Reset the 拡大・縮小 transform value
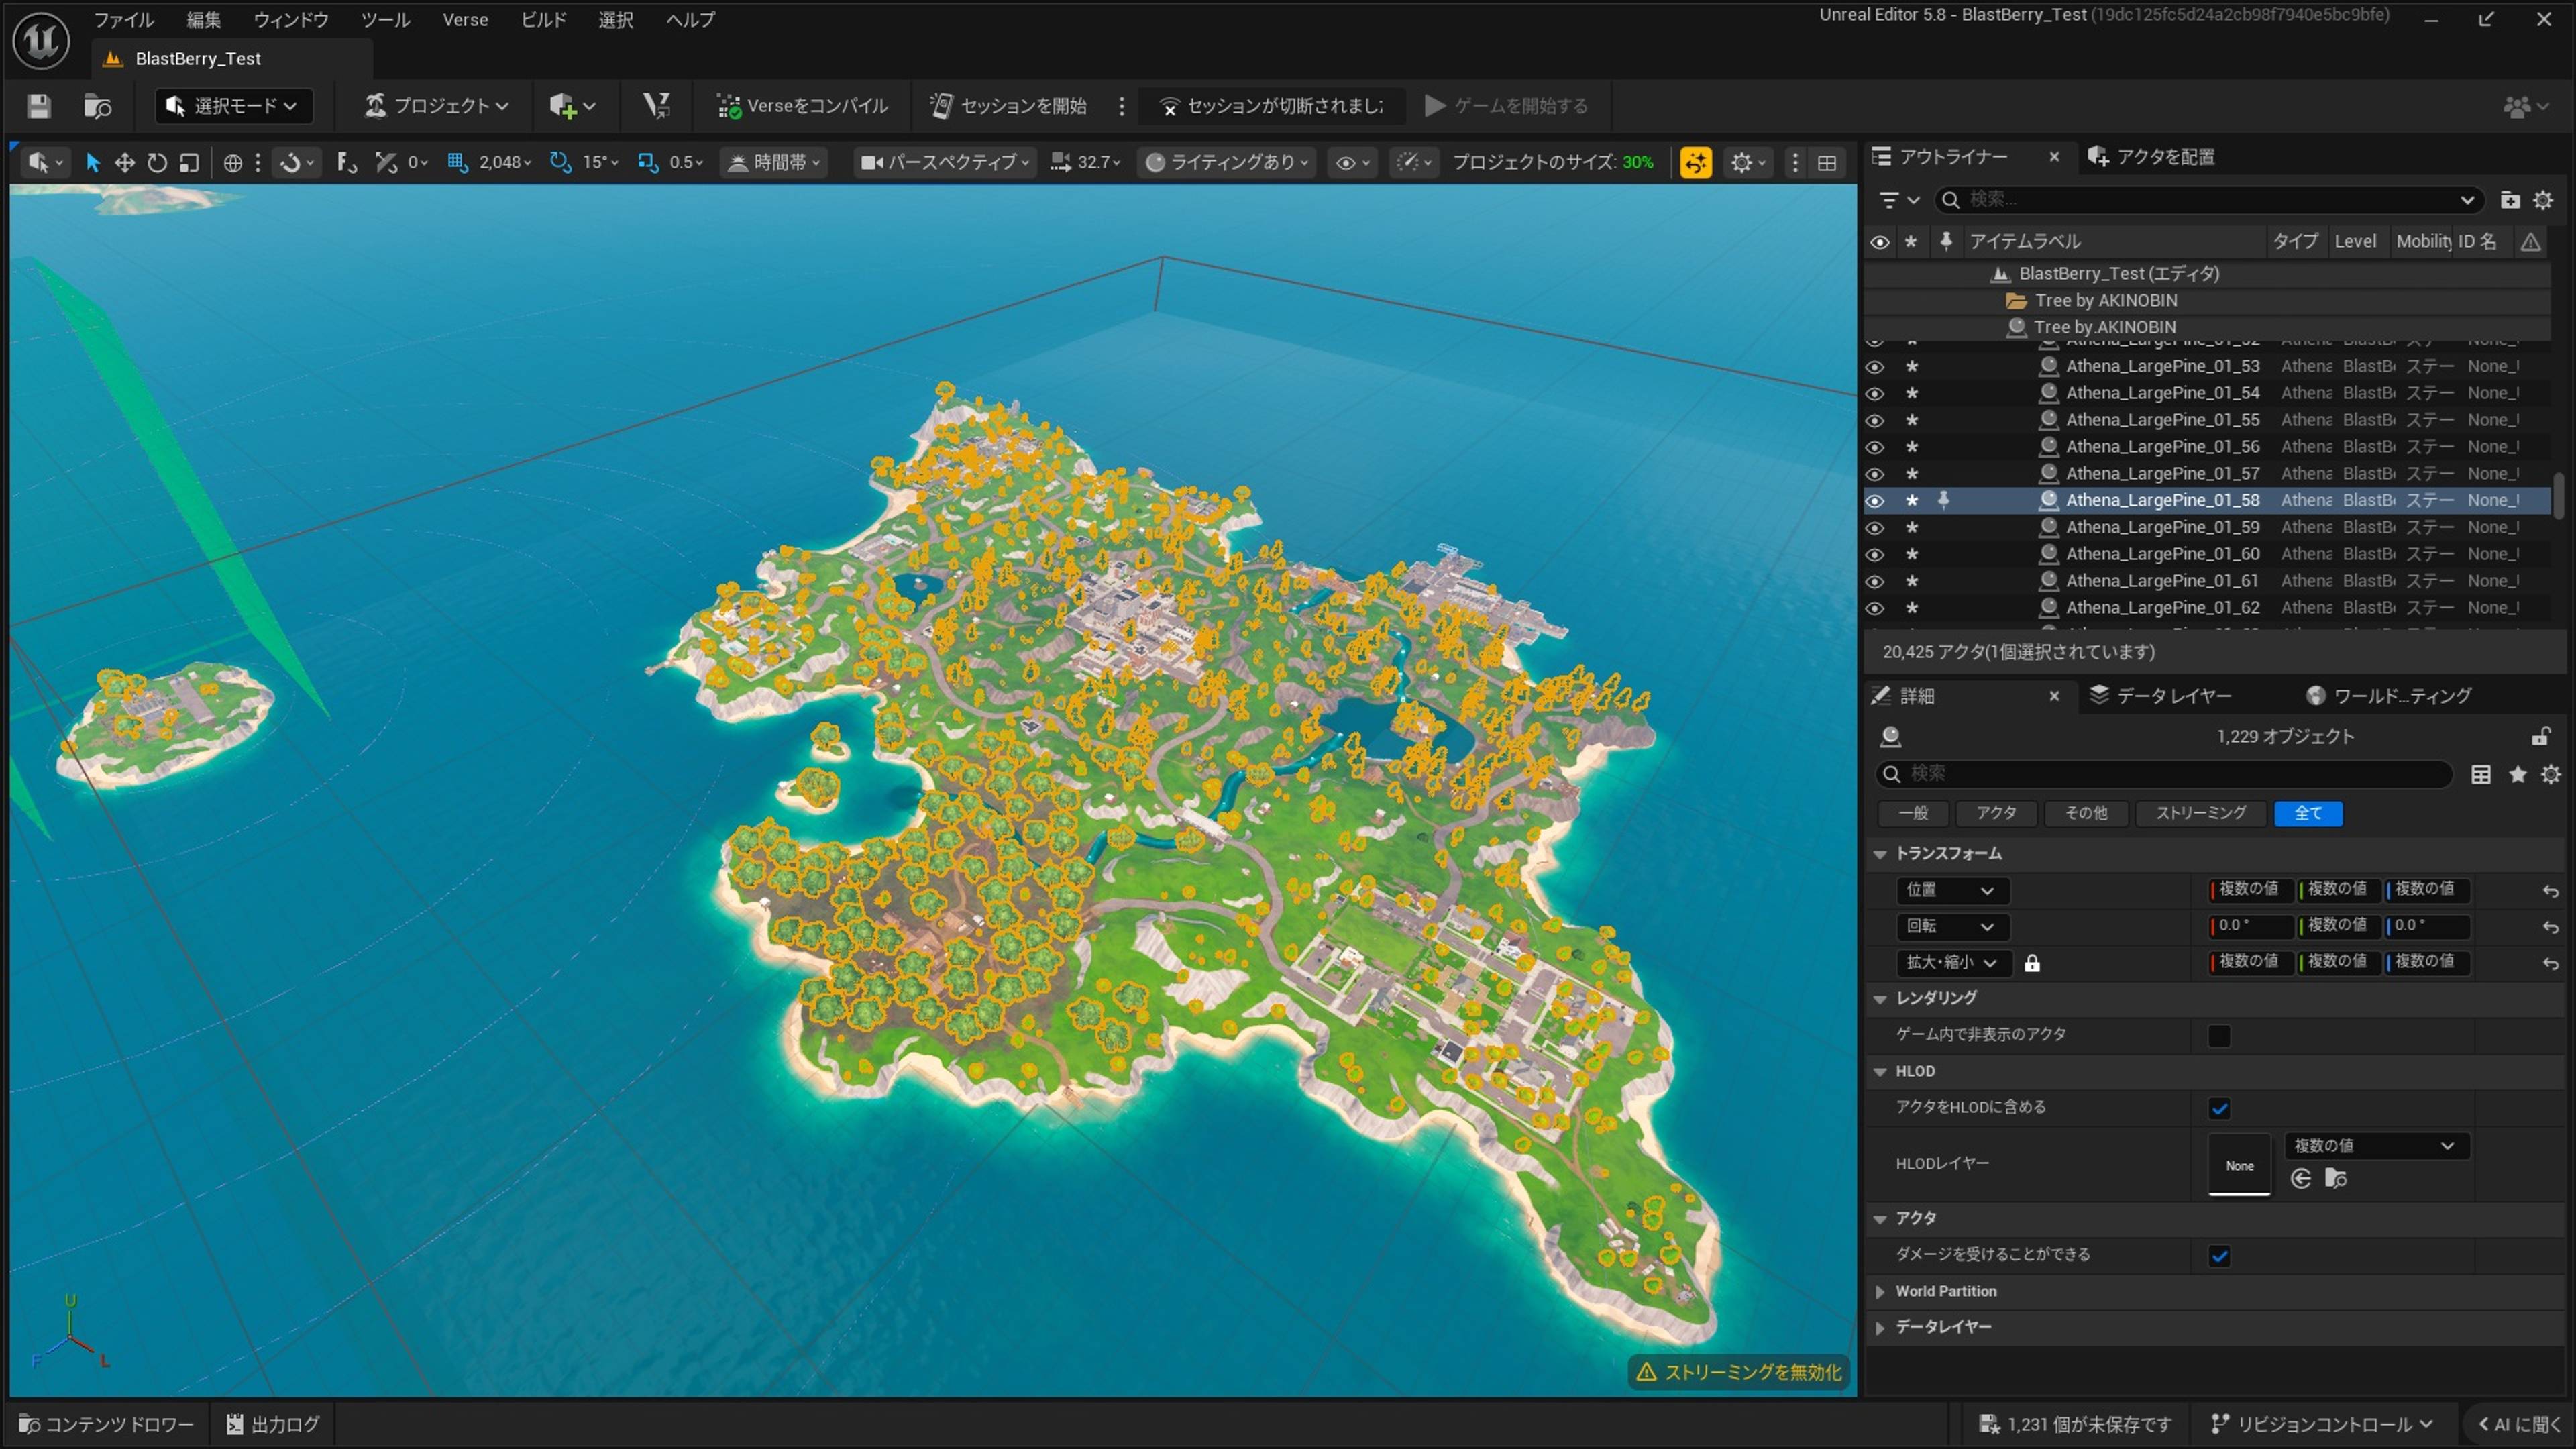Screen dimensions: 2576x1449 pyautogui.click(x=2551, y=963)
